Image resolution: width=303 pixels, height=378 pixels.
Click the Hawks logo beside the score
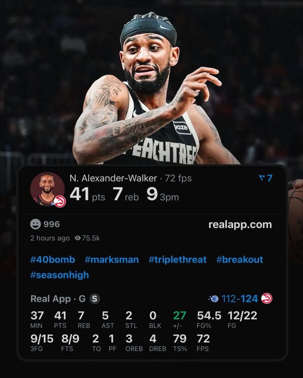click(x=267, y=299)
